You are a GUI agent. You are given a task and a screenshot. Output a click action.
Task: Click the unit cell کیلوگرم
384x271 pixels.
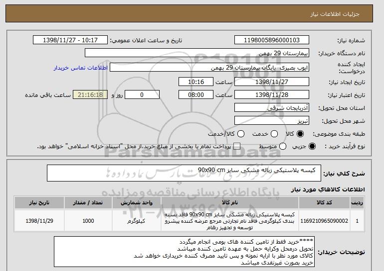pyautogui.click(x=137, y=221)
